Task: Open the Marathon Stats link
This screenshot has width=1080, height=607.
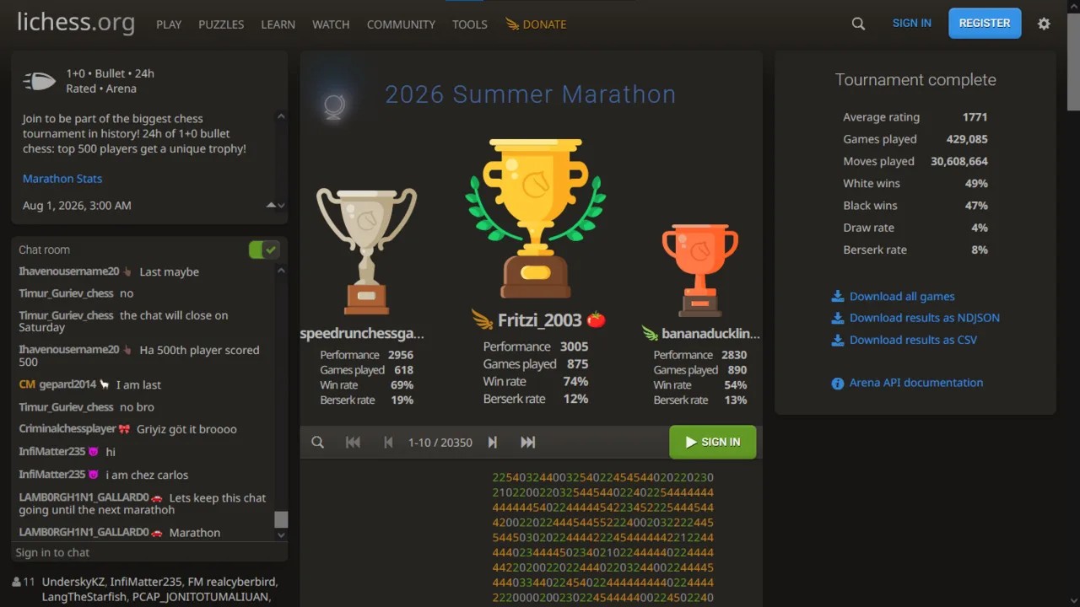Action: point(62,179)
